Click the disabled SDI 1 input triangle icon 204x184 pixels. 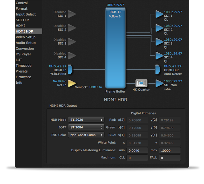click(72, 14)
